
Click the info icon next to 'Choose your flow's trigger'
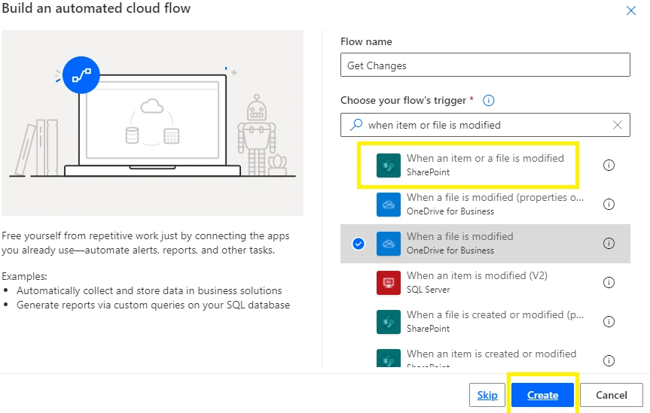tap(489, 100)
